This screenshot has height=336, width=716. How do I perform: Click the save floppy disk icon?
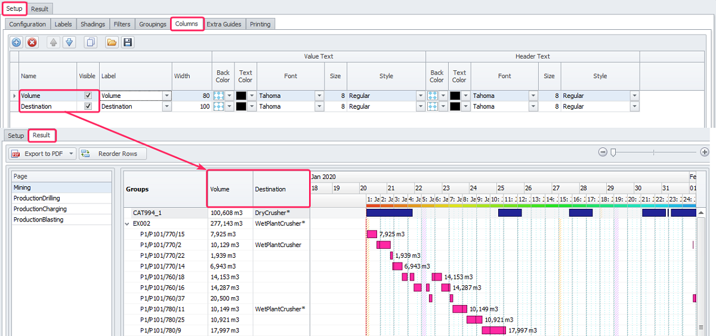click(x=127, y=42)
